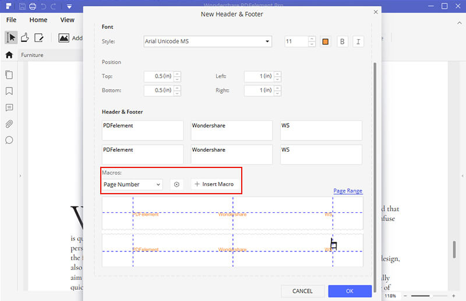
Task: Click the Bottom position field
Action: coord(158,90)
